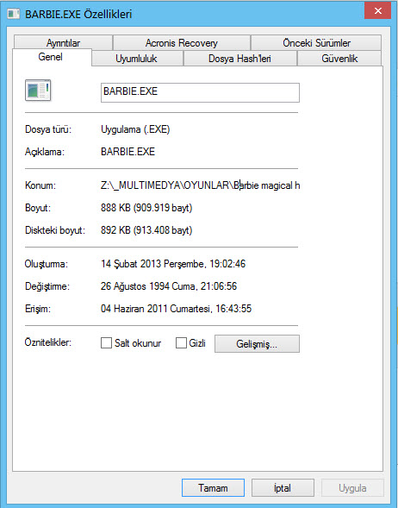
Task: Cancel using the İptal button
Action: 283,487
